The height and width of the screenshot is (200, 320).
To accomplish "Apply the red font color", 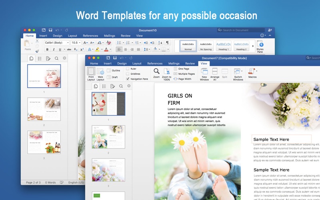I will (106, 49).
